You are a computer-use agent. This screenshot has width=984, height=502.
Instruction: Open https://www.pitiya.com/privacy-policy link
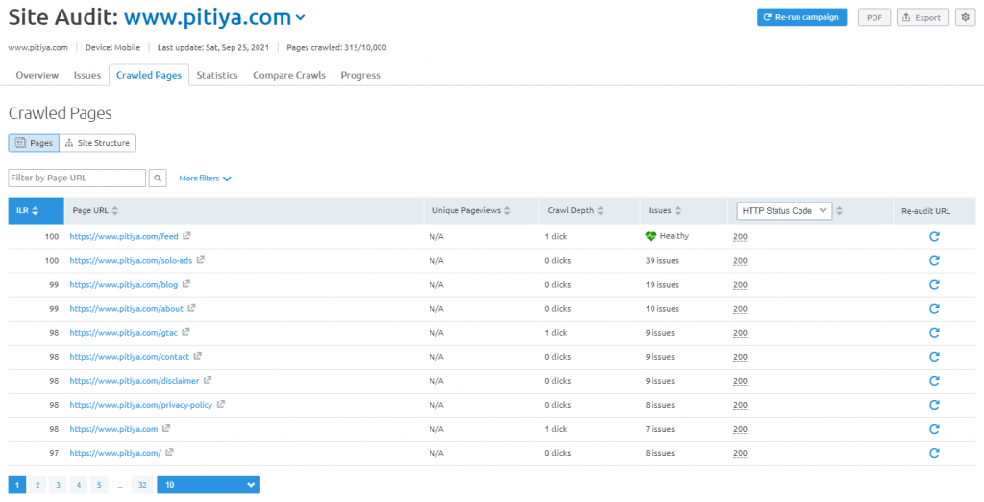[x=141, y=405]
